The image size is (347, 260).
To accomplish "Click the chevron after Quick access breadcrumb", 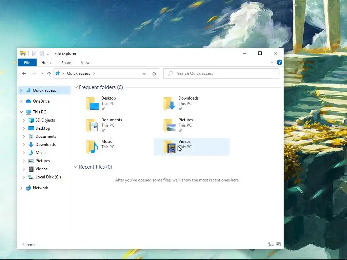I will tap(94, 73).
